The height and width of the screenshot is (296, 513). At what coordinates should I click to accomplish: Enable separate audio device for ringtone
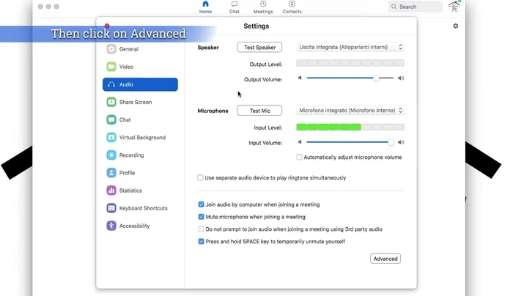[202, 177]
